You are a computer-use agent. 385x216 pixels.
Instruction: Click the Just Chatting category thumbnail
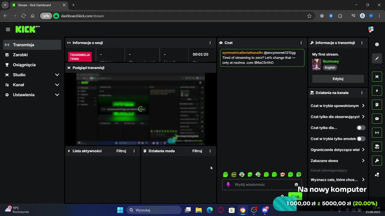click(x=316, y=64)
